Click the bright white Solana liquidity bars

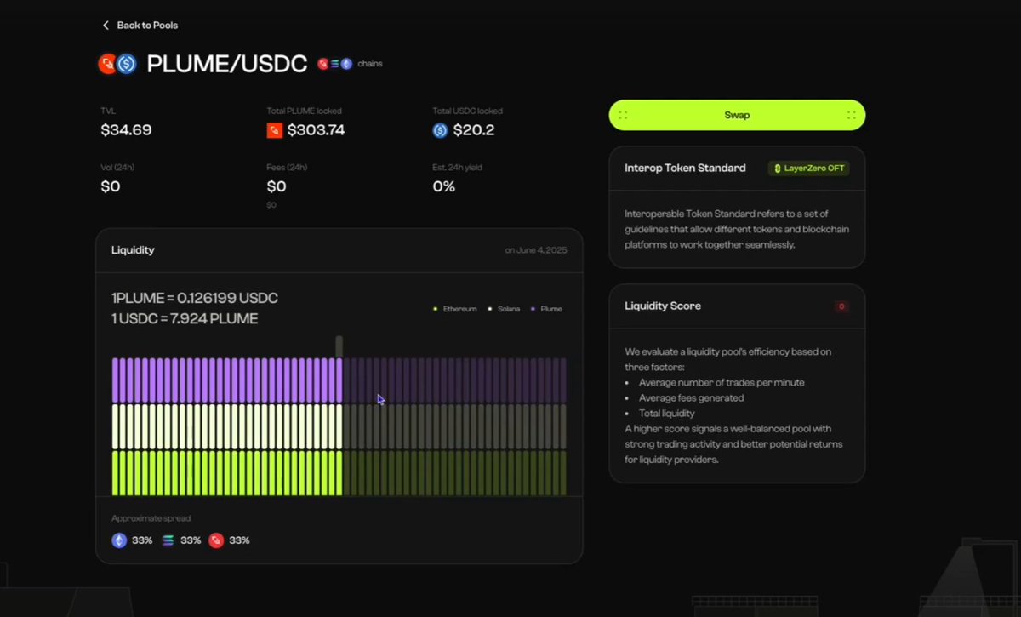(x=227, y=426)
